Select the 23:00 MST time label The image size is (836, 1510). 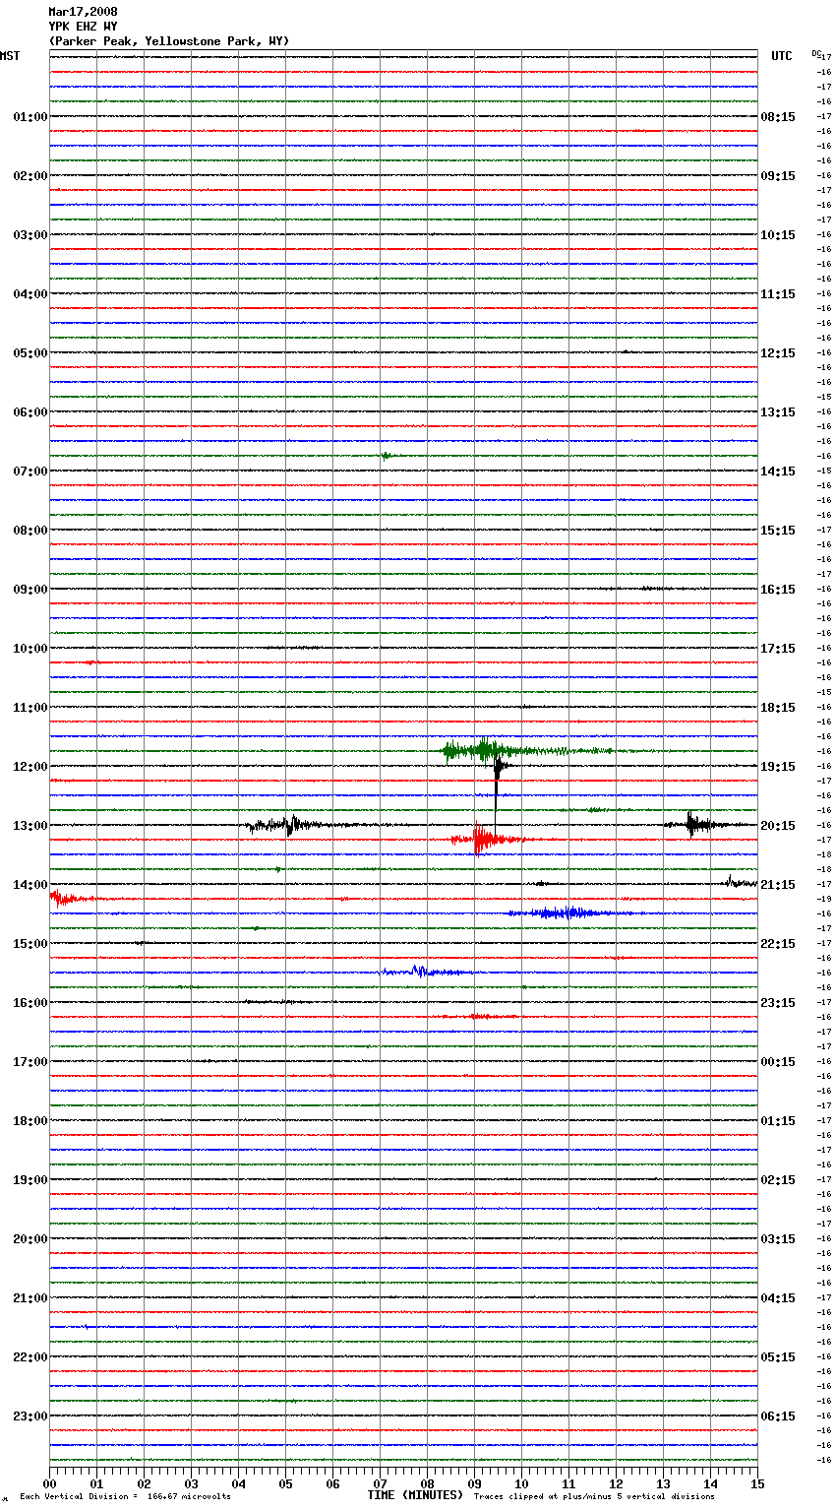tap(30, 1416)
